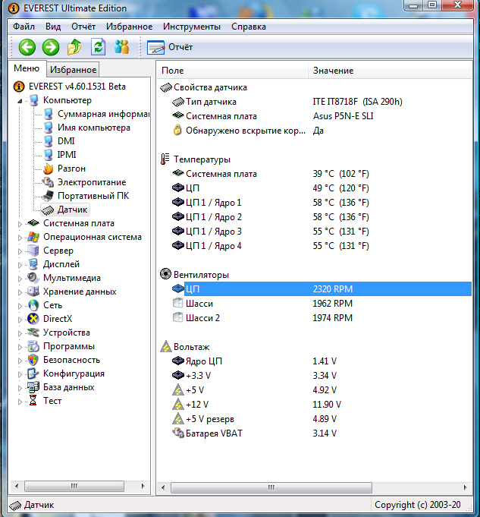Click the Электропитание power icon

48,182
